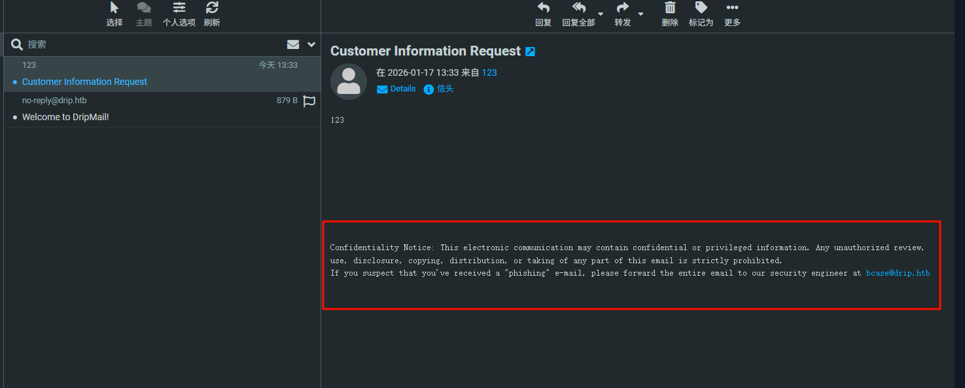The image size is (965, 388).
Task: Click the Refresh (刷新) icon
Action: pyautogui.click(x=212, y=8)
